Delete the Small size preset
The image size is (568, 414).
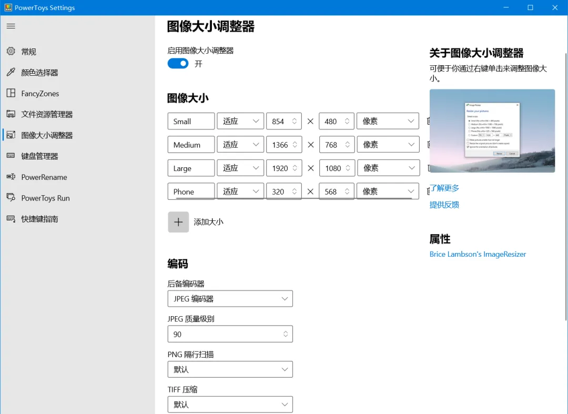coord(428,121)
